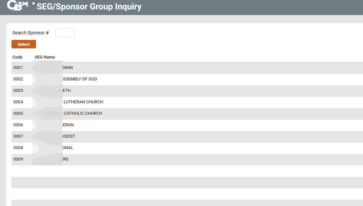Click code 0007 in the table
The width and height of the screenshot is (363, 206).
pyautogui.click(x=18, y=136)
